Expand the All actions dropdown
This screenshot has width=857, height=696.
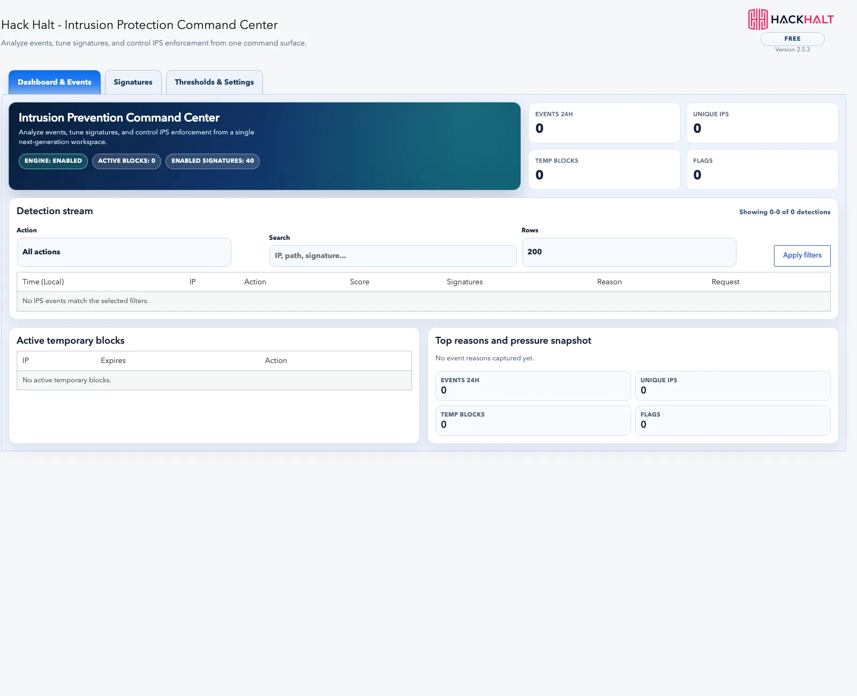coord(124,252)
